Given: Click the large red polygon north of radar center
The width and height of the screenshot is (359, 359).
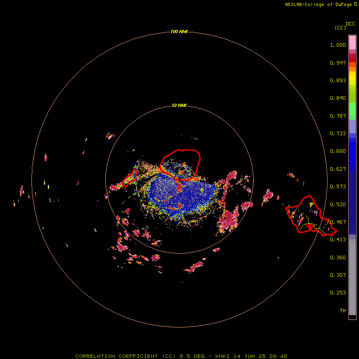Looking at the screenshot, I should [x=180, y=165].
